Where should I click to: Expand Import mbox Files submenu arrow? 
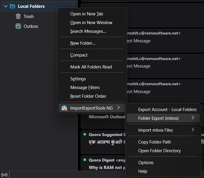[x=193, y=130]
